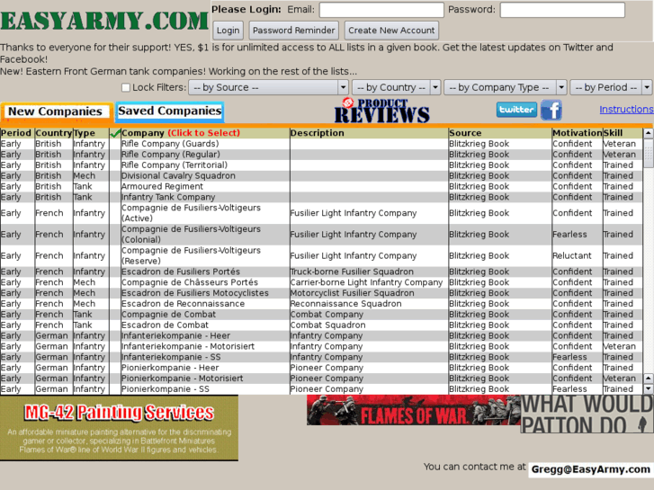The height and width of the screenshot is (490, 654).
Task: Select Infanteriekompanie - Heer
Action: [x=175, y=335]
